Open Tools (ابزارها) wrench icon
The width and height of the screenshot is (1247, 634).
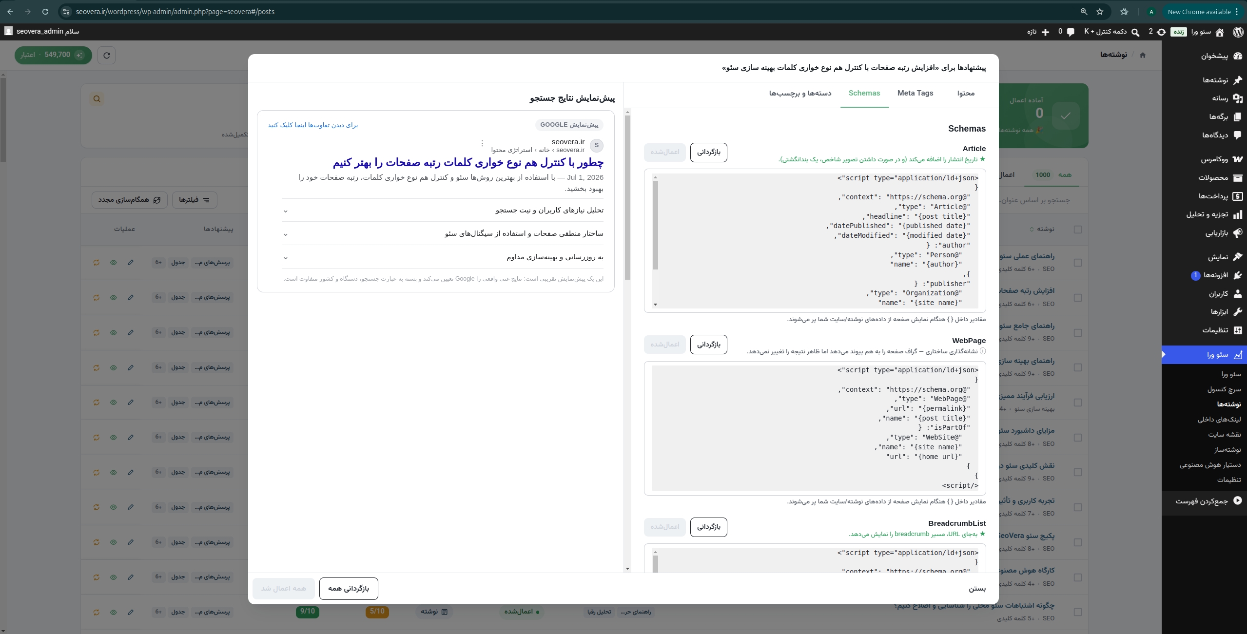(x=1237, y=312)
